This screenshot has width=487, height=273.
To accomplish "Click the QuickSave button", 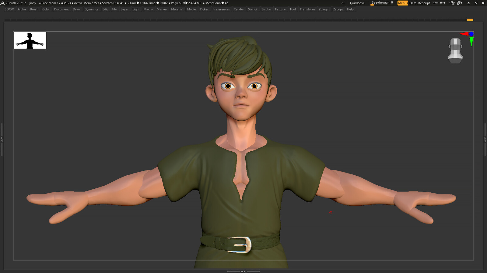I will click(x=357, y=3).
